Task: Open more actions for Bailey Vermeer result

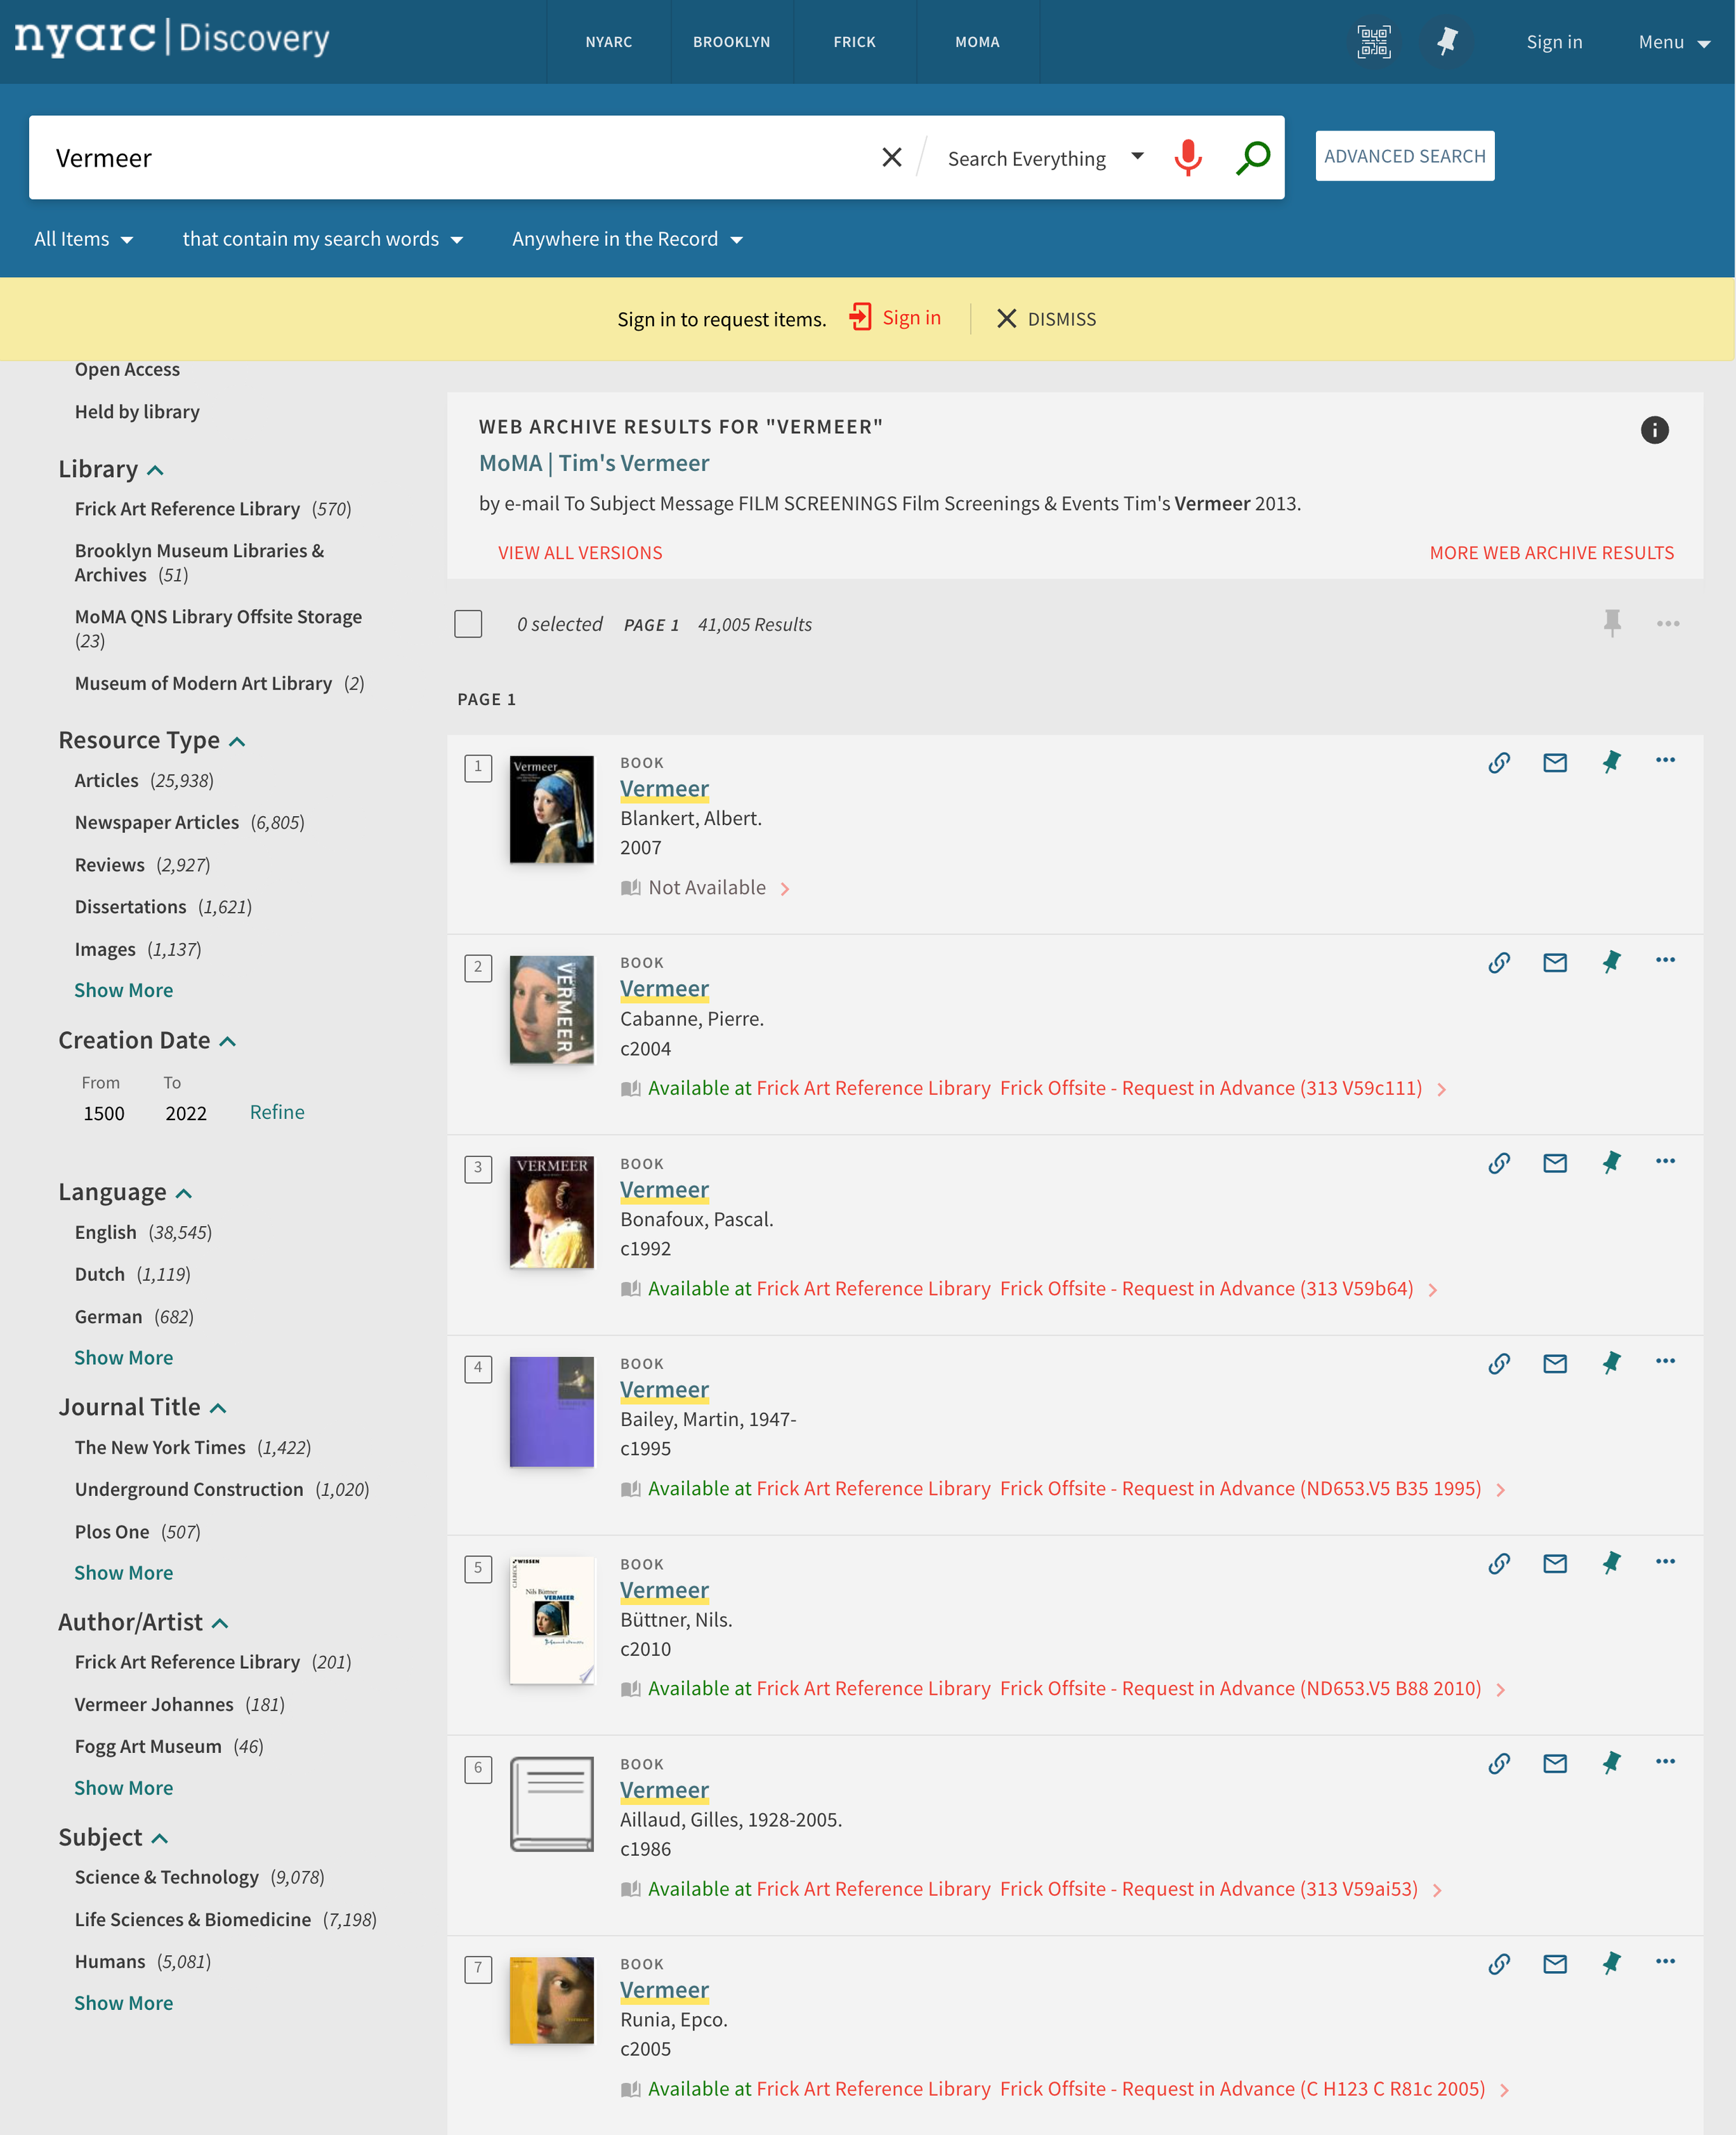Action: [x=1665, y=1362]
